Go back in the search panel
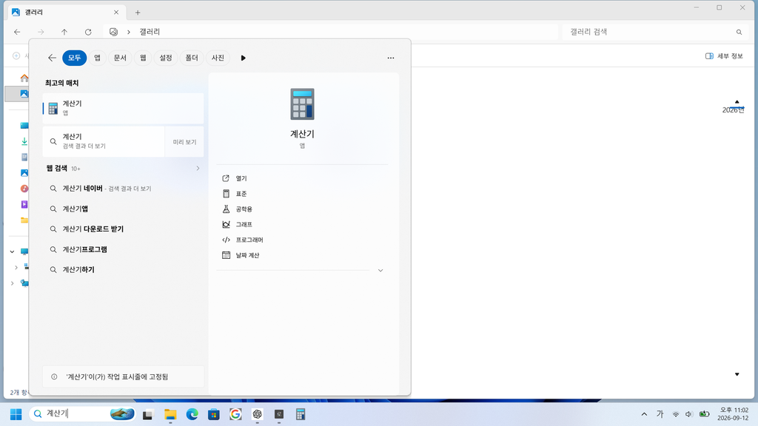Screen dimensions: 758x426 (53, 58)
